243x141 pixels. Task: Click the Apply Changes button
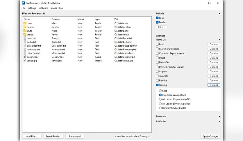[210, 136]
